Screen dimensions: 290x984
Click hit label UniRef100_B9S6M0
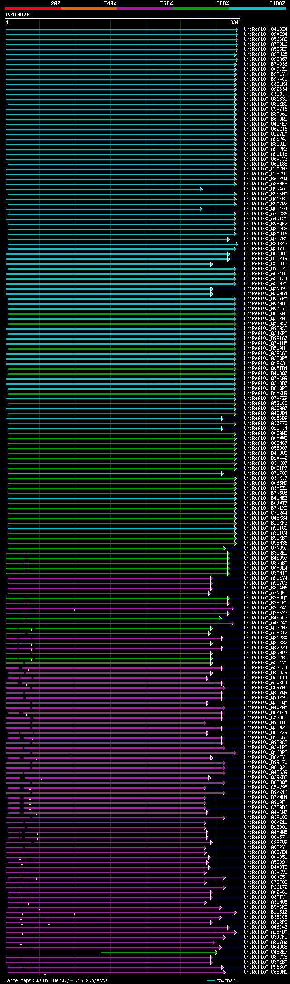[x=266, y=194]
